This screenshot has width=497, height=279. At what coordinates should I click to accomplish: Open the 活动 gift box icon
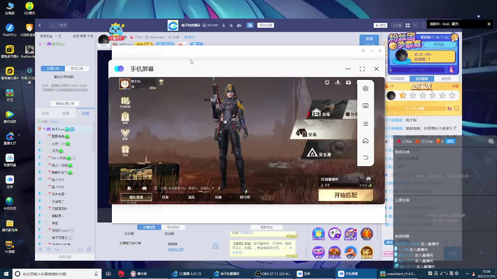[125, 150]
